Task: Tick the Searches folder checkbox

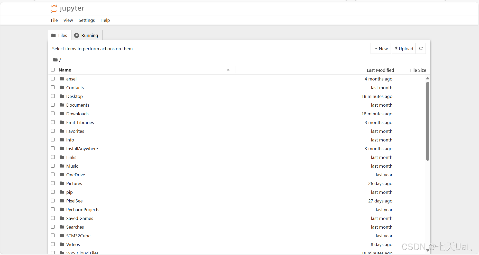Action: click(x=53, y=227)
